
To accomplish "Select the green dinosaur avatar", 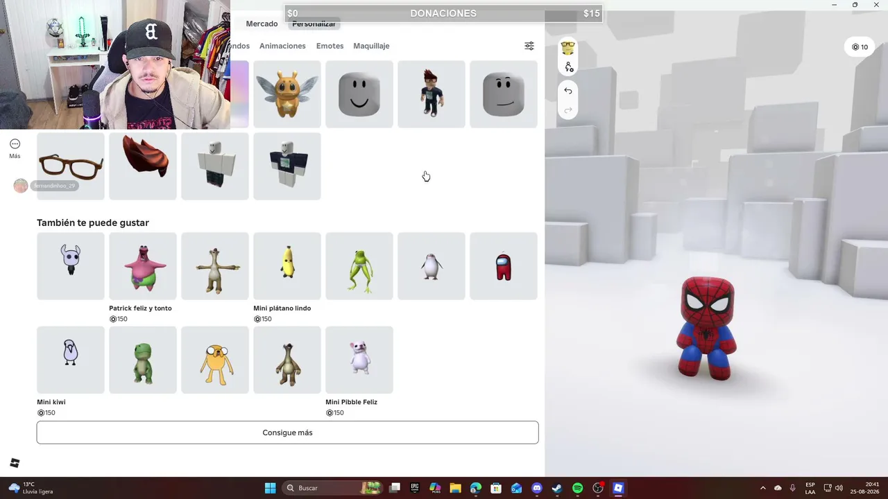I will [x=143, y=360].
